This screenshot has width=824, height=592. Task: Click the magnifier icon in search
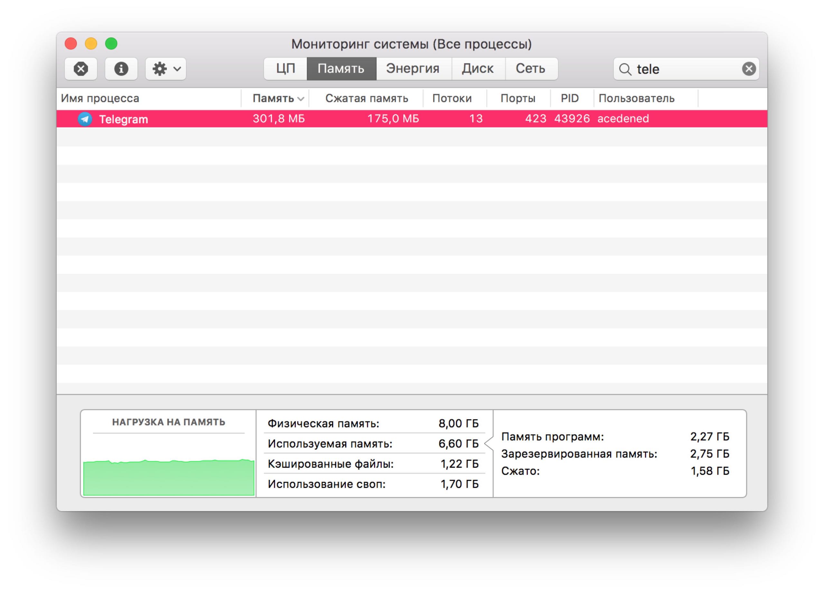click(624, 69)
